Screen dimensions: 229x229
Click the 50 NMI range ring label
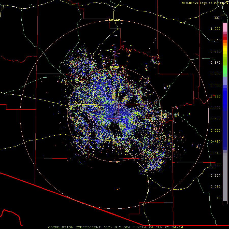click(x=114, y=67)
